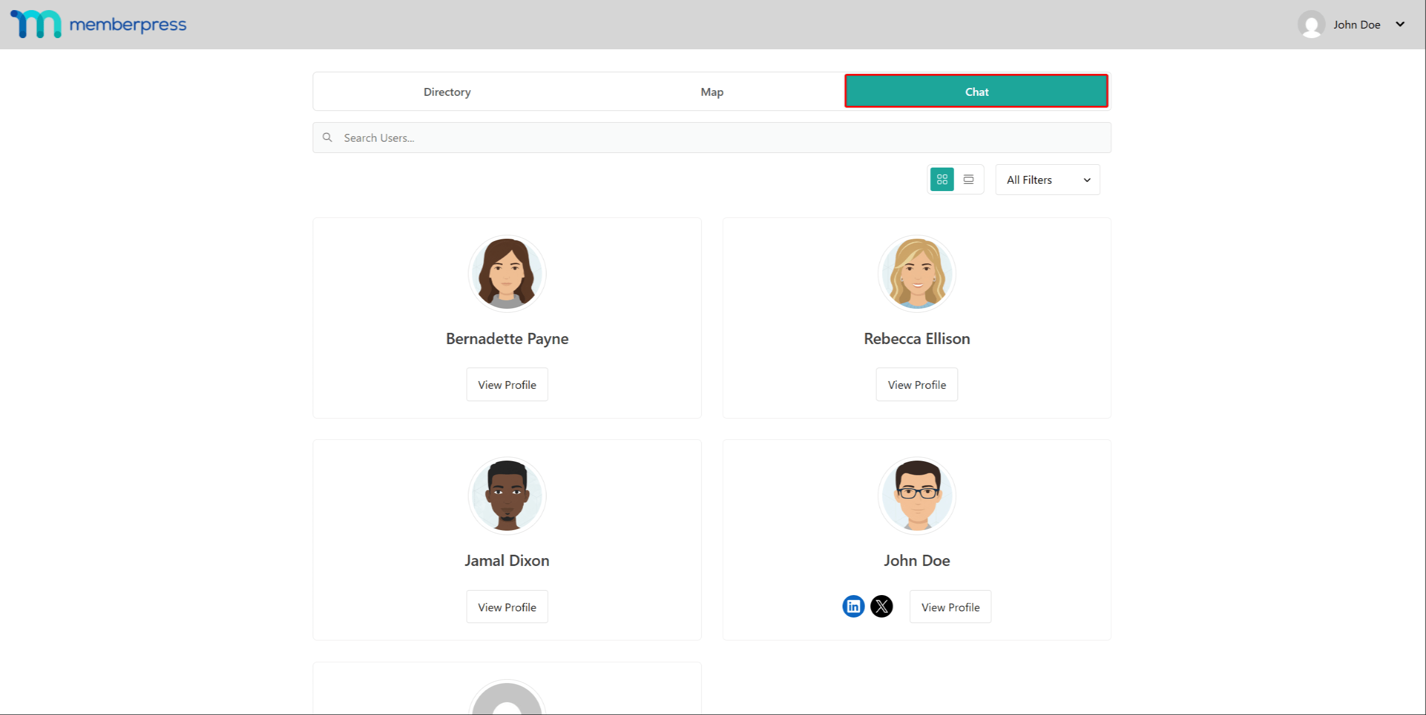The width and height of the screenshot is (1426, 715).
Task: Open the All Filters dropdown
Action: tap(1047, 179)
